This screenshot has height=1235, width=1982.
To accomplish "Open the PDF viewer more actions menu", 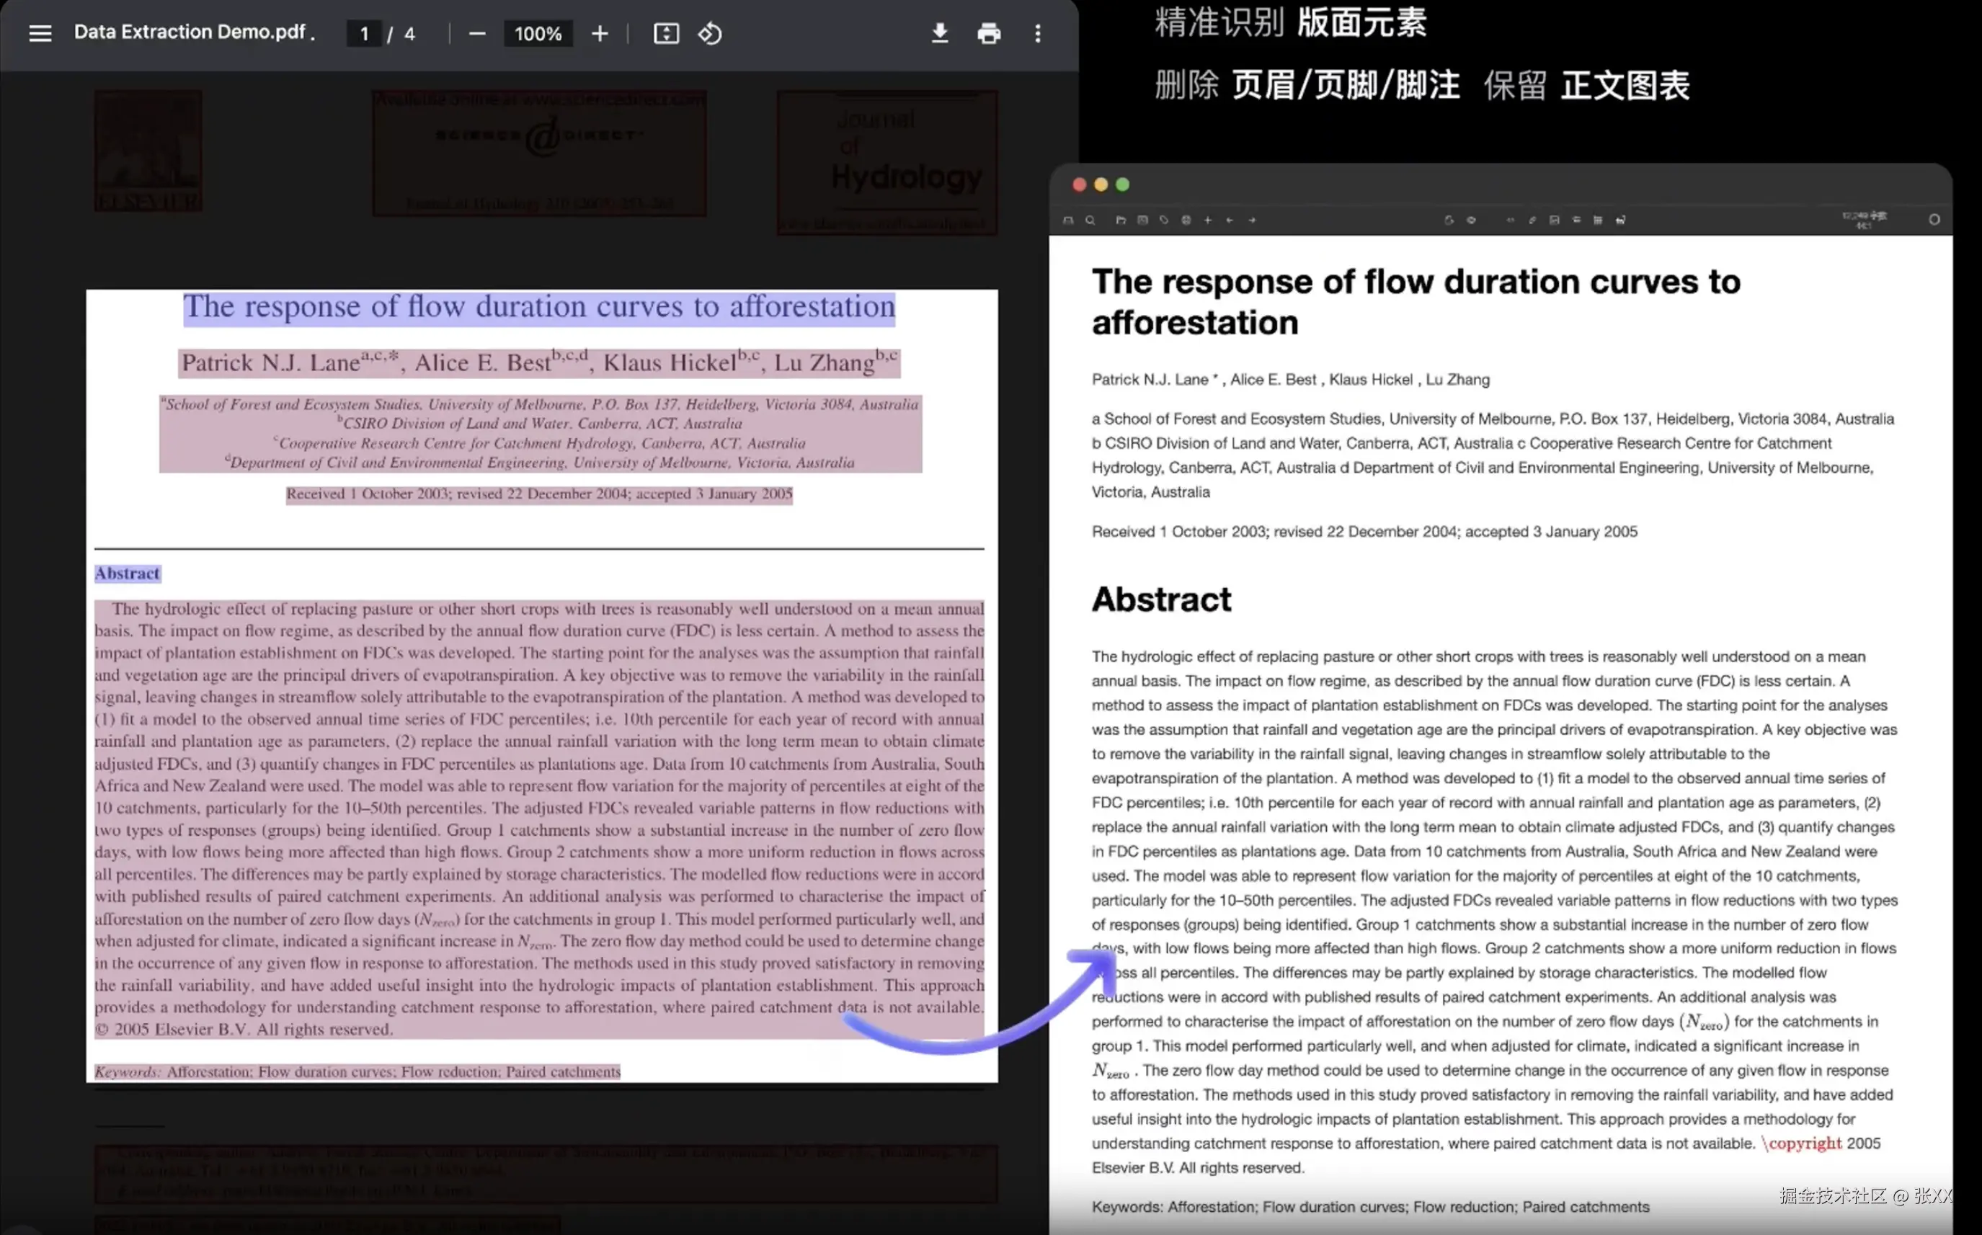I will 1038,33.
